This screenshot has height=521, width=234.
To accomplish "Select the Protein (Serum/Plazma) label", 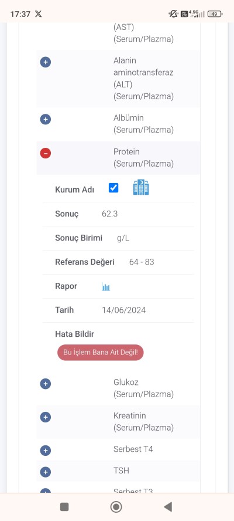I will tap(143, 158).
